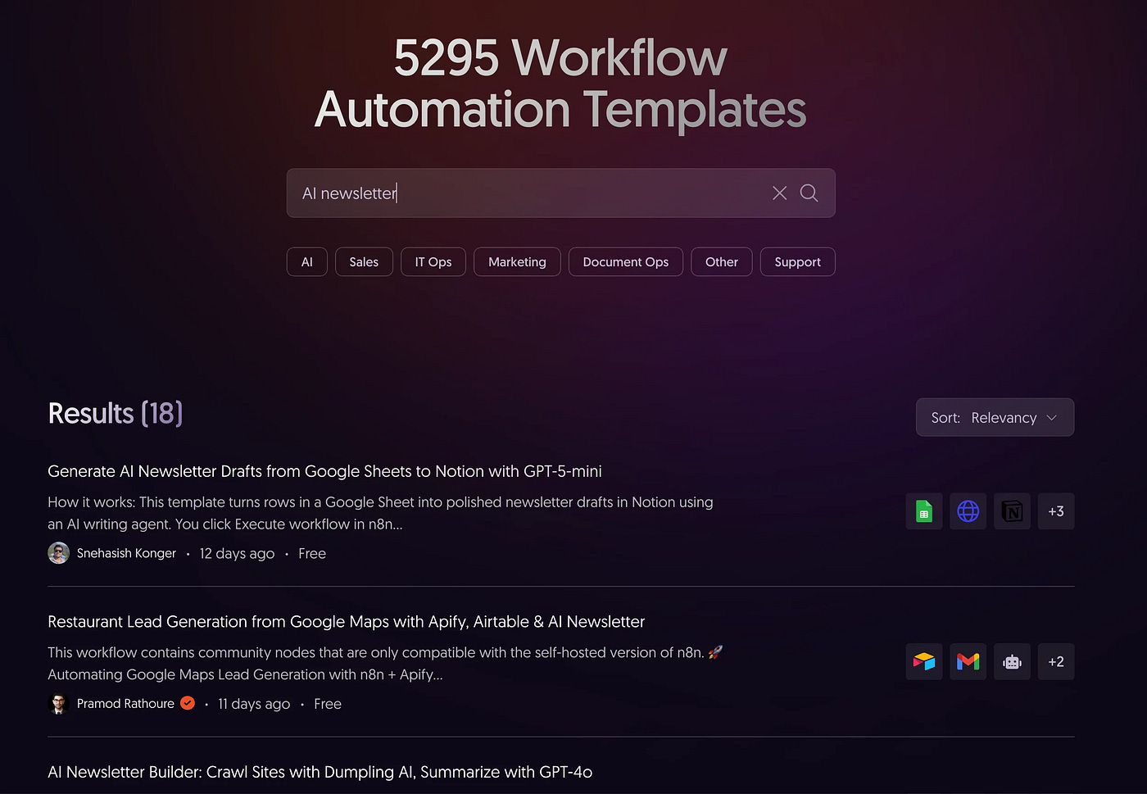This screenshot has height=794, width=1147.
Task: Choose the Support category filter
Action: pos(797,262)
